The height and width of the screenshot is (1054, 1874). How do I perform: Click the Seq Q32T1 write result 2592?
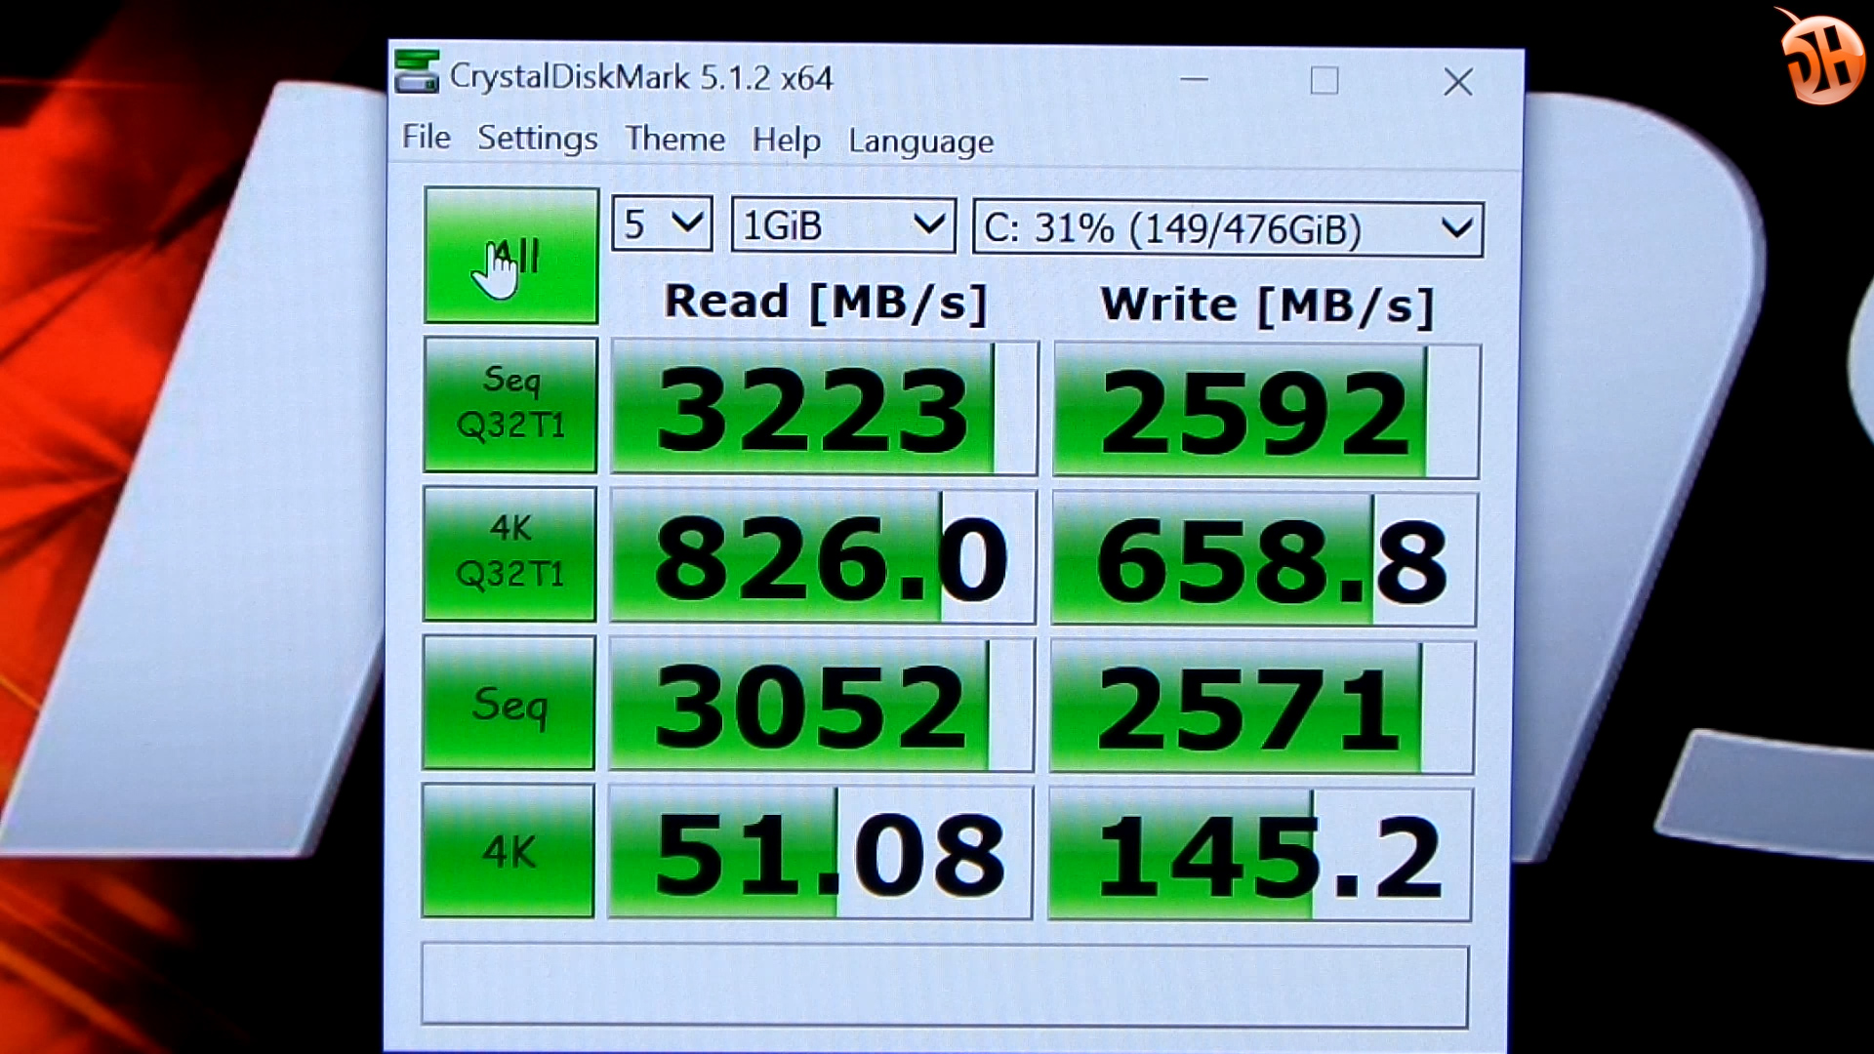tap(1266, 411)
